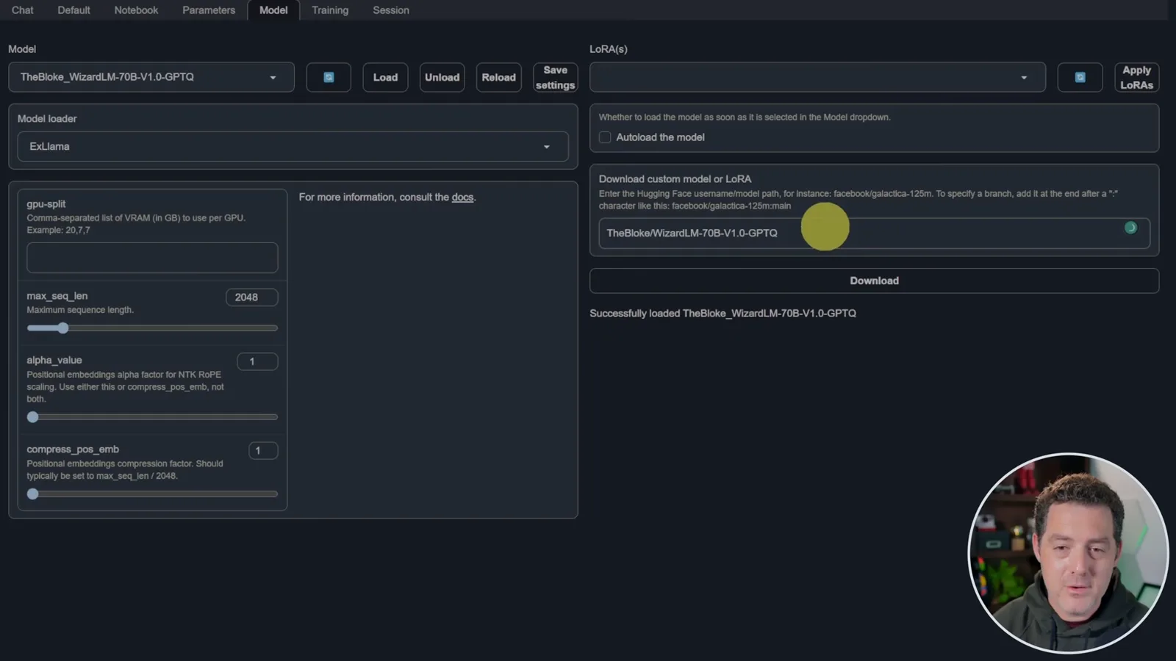
Task: Click the Download button
Action: 874,281
